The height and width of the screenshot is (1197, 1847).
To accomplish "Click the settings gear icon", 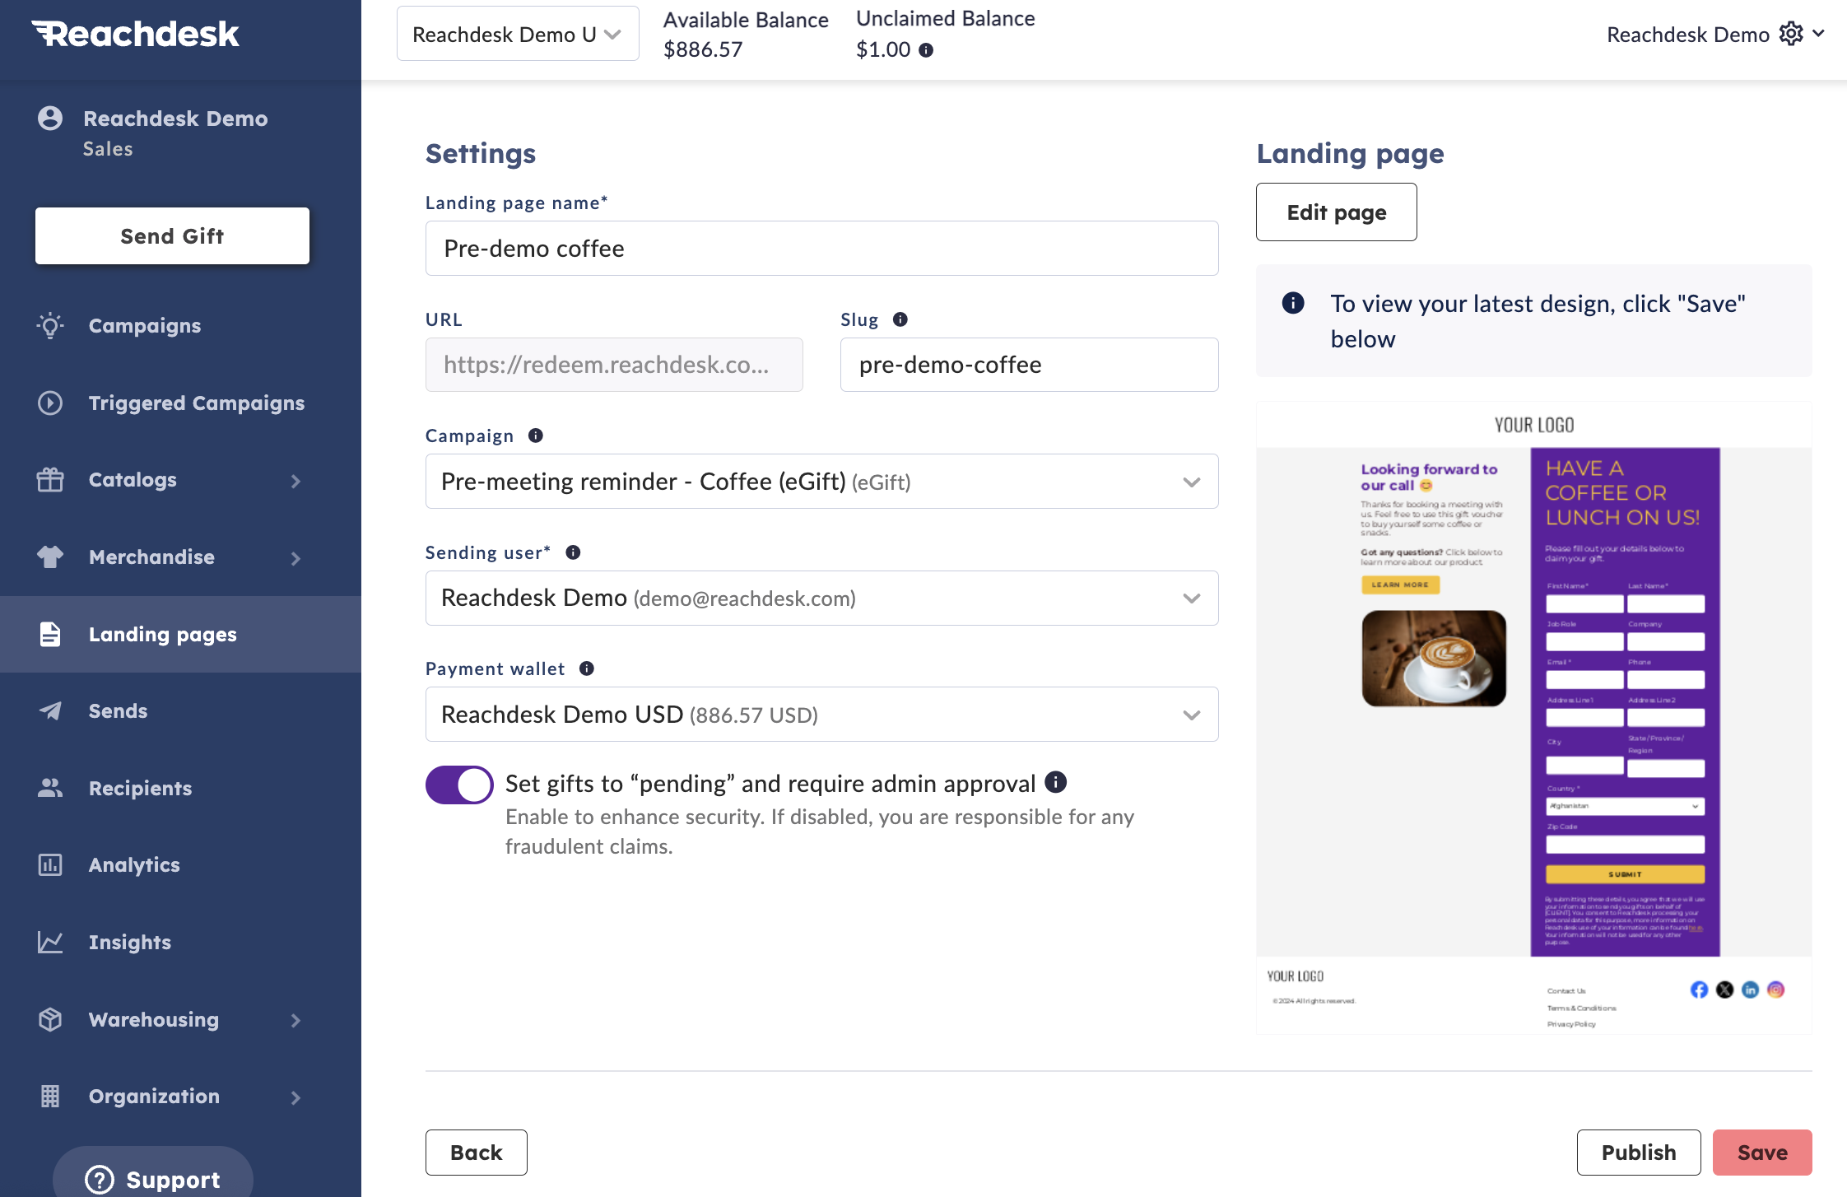I will 1791,34.
